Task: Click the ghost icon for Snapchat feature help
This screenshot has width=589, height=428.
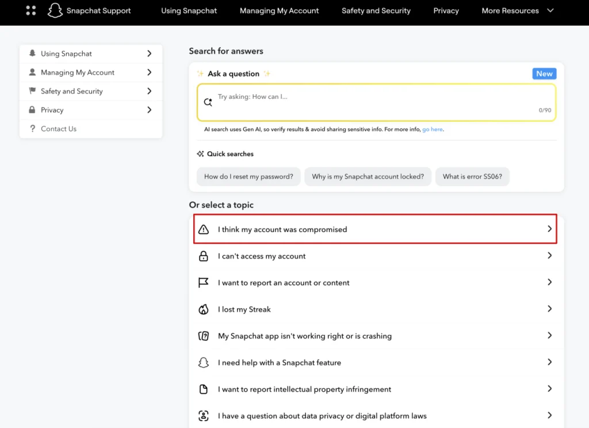Action: 203,363
